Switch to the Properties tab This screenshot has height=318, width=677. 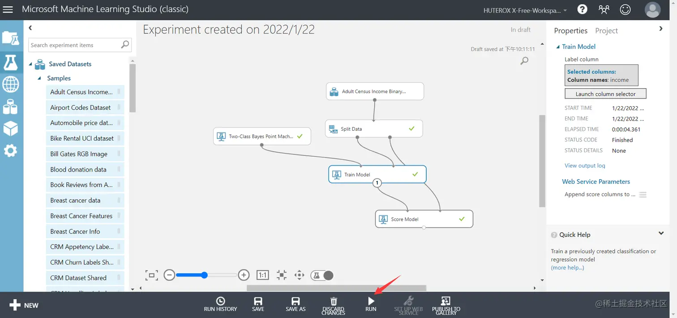tap(570, 30)
